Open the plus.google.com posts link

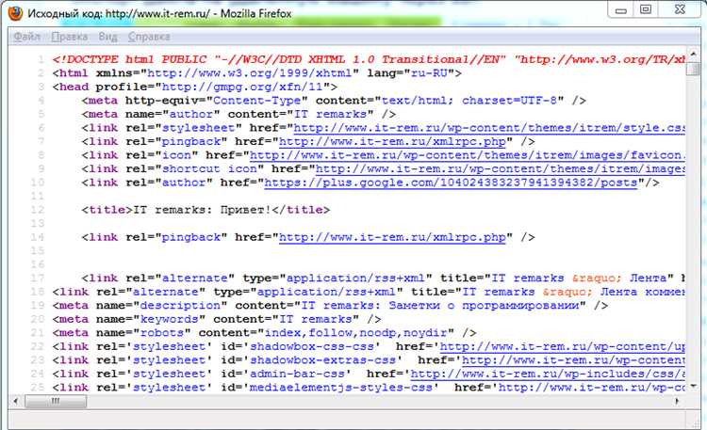(x=451, y=183)
